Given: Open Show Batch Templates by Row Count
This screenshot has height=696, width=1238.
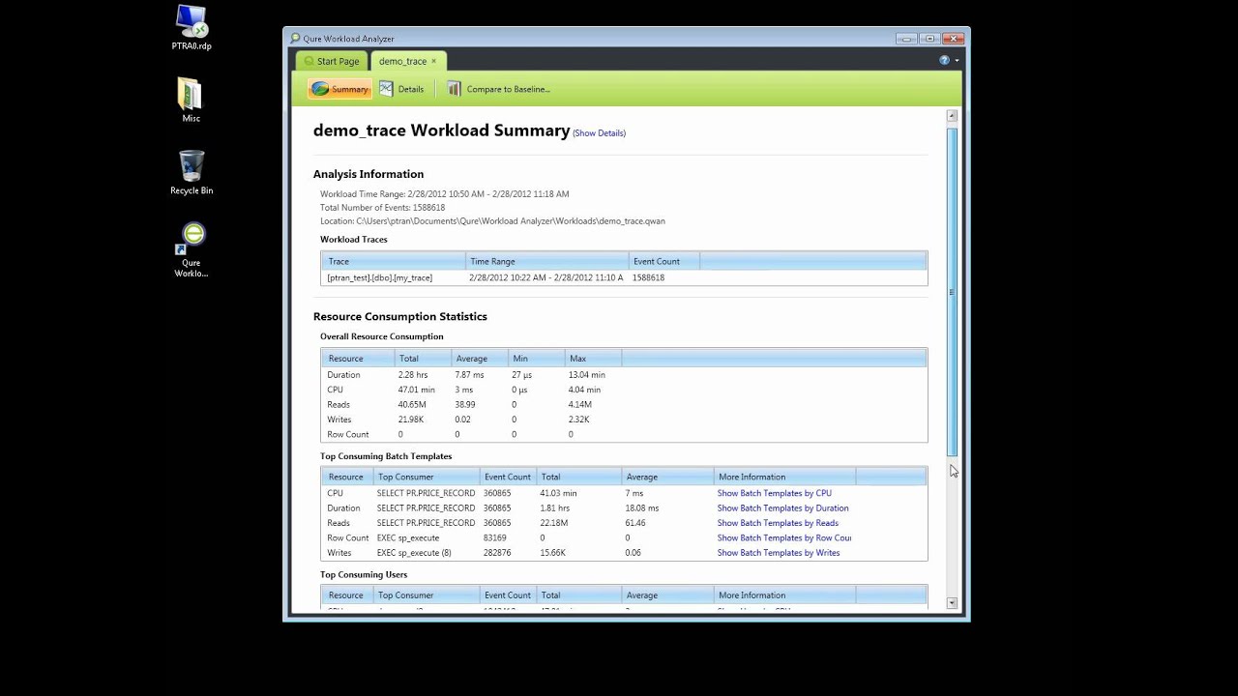Looking at the screenshot, I should [x=784, y=538].
